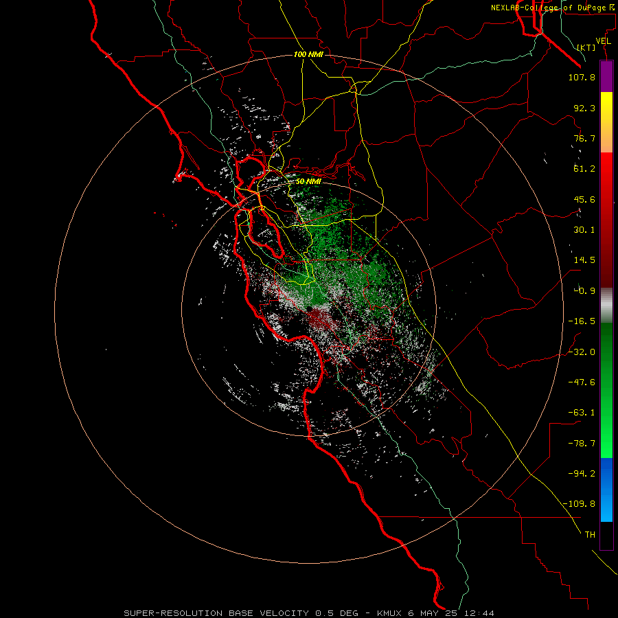
Task: Click the Super-Resolution Base Velocity caption
Action: coord(309,613)
